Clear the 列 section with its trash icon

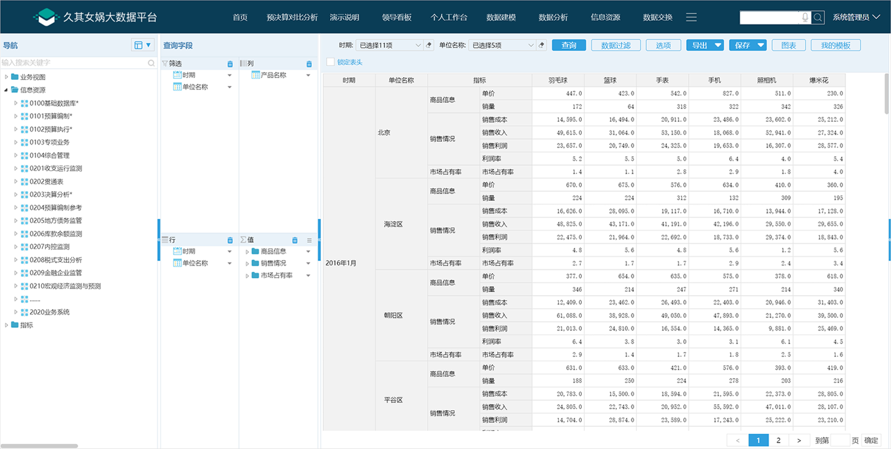(309, 64)
